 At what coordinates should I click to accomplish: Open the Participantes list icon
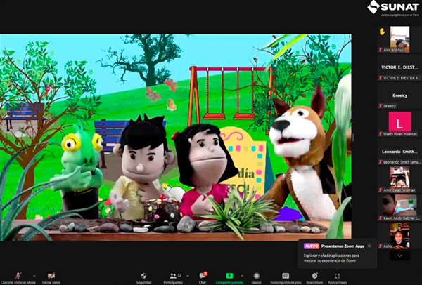pos(172,276)
